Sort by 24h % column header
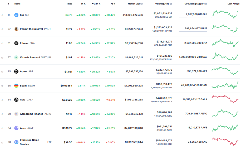The width and height of the screenshot is (241, 149). coord(96,4)
